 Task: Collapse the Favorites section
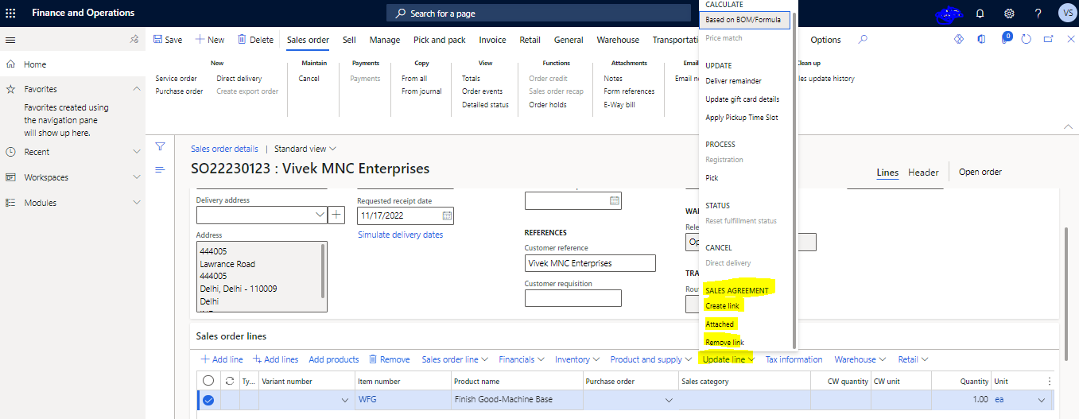tap(137, 89)
